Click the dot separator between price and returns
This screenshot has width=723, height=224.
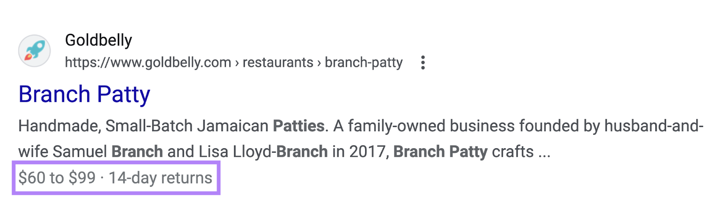coord(102,178)
